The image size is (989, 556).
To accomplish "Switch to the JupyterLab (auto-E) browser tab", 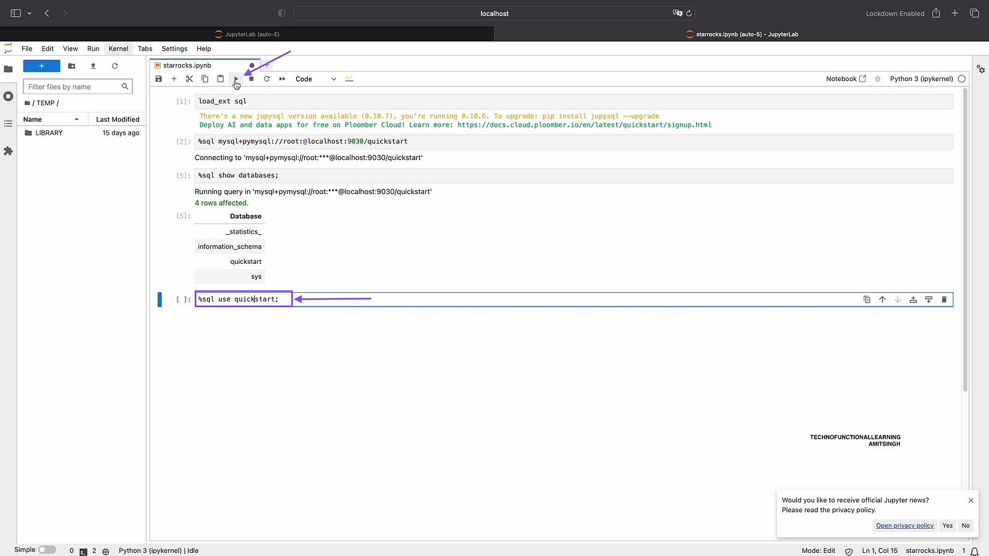I will pyautogui.click(x=247, y=35).
